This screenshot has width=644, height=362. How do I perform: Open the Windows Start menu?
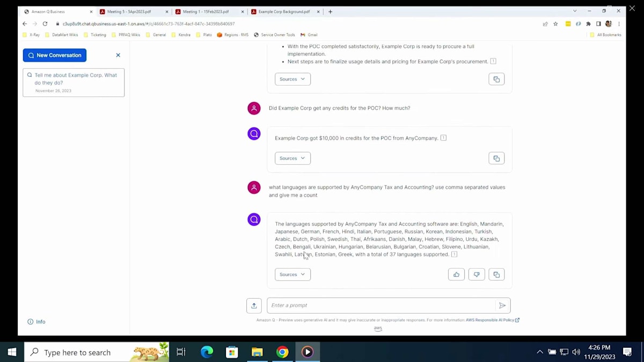(12, 352)
